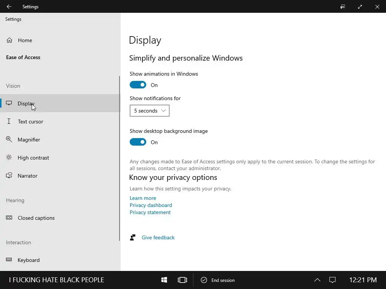Open Keyboard interaction settings
This screenshot has width=386, height=289.
pyautogui.click(x=60, y=260)
